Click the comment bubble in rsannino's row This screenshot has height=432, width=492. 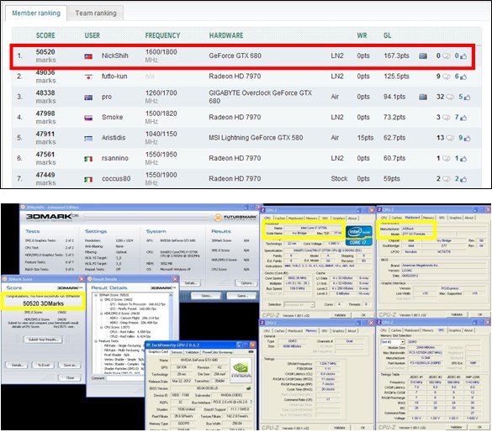point(447,159)
